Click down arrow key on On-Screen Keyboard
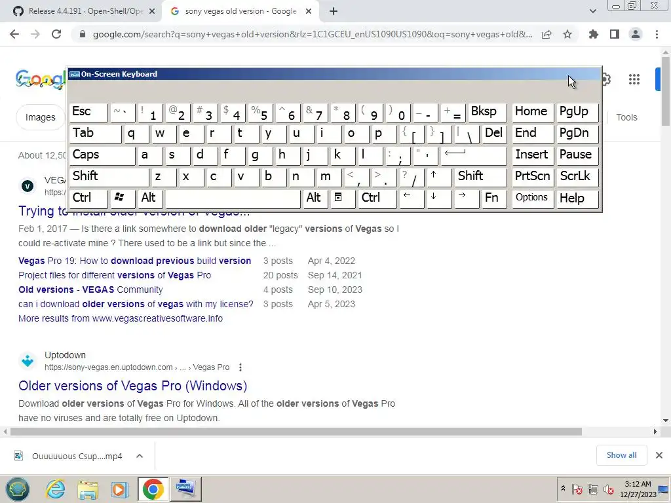Screen dimensions: 671x503 click(x=439, y=198)
